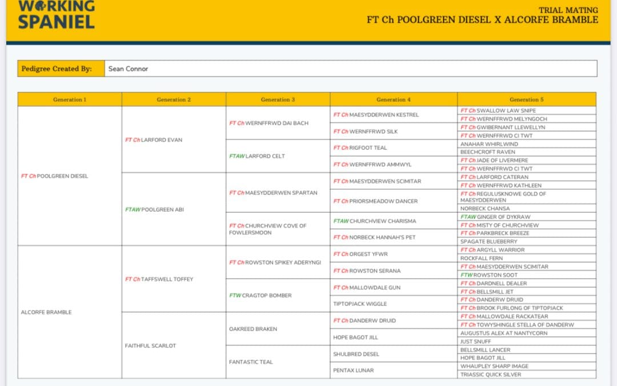This screenshot has width=617, height=386.
Task: Select Fantastic Teal in Generation 3
Action: point(251,362)
